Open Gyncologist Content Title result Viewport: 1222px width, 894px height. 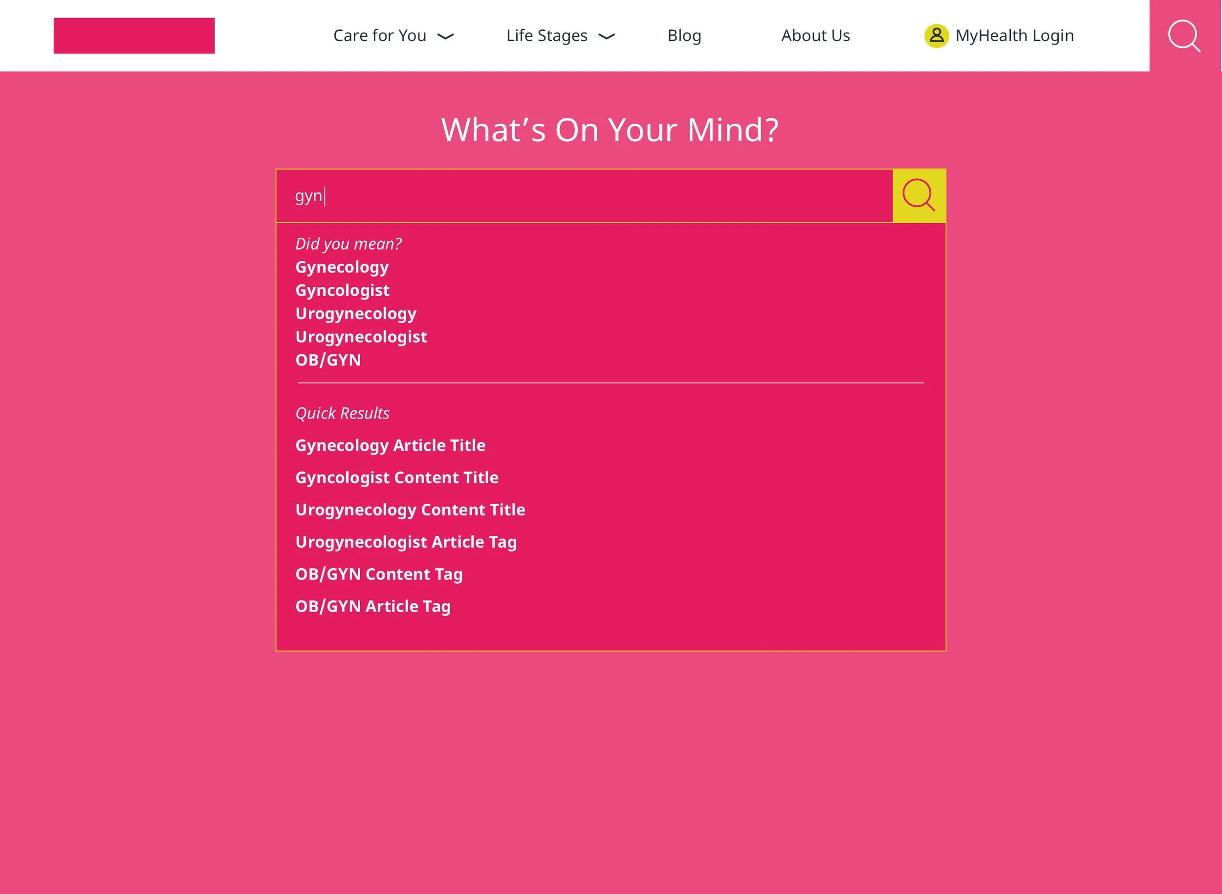click(396, 477)
